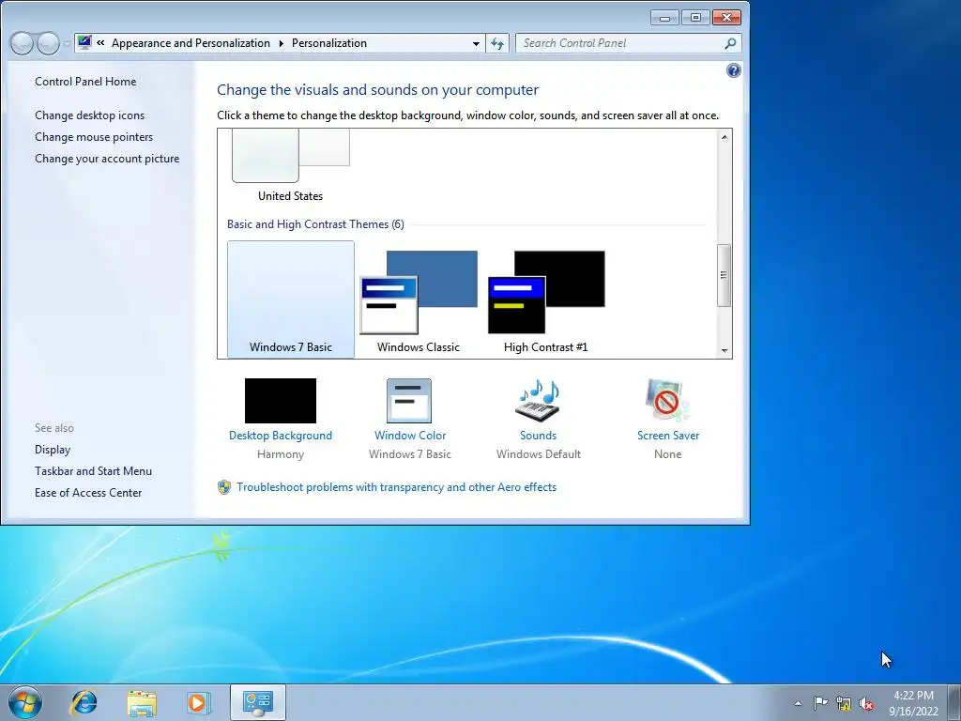Launch Internet Explorer from taskbar
The height and width of the screenshot is (721, 961).
(84, 702)
